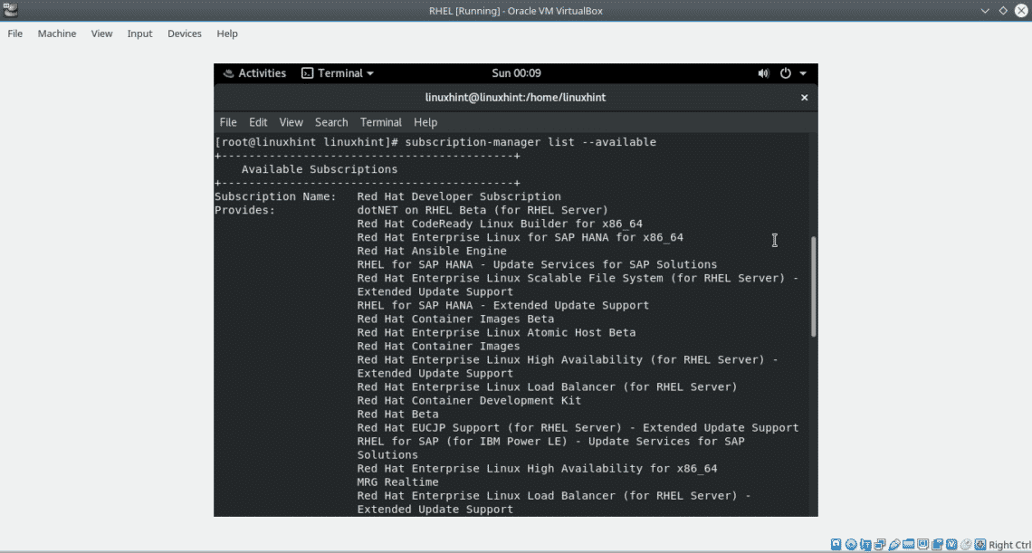The image size is (1032, 553).
Task: Open the terminal's Terminal menu
Action: coord(381,122)
